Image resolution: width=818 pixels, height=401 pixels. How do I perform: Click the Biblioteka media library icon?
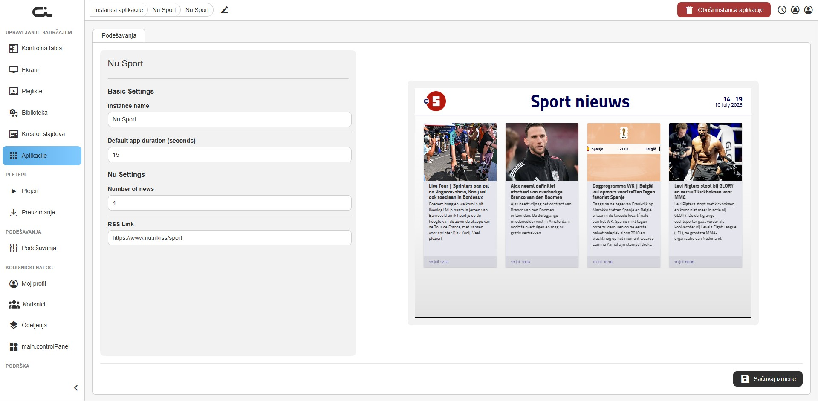(x=14, y=113)
